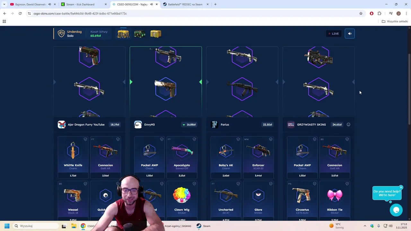The image size is (411, 231).
Task: Open the Clown Wig sticker card
Action: [x=182, y=201]
